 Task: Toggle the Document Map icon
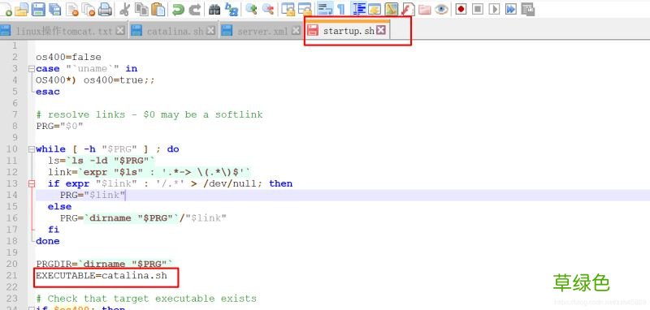[x=392, y=9]
